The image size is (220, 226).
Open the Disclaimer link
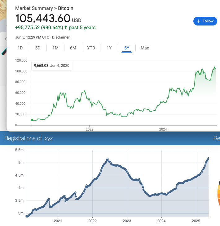click(61, 37)
